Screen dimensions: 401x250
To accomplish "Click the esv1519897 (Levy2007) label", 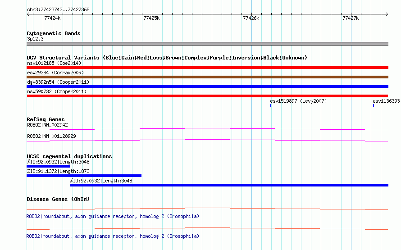I will [298, 101].
